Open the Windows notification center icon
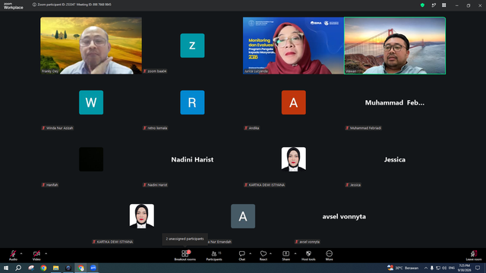The image size is (486, 273). pos(478,268)
